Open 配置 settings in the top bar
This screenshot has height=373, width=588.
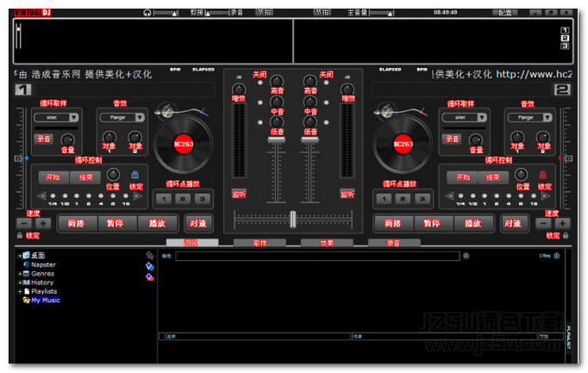[504, 13]
